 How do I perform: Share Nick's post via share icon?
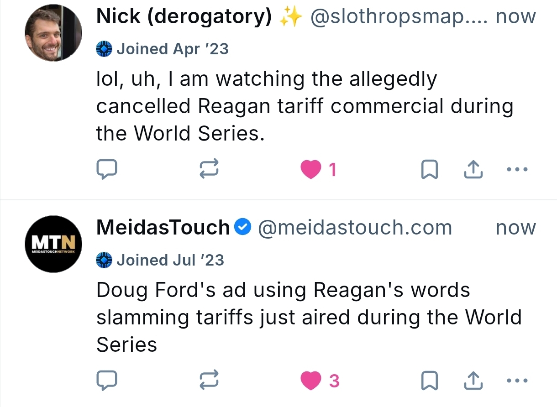coord(473,170)
